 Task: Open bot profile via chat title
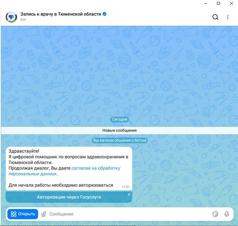[x=61, y=14]
